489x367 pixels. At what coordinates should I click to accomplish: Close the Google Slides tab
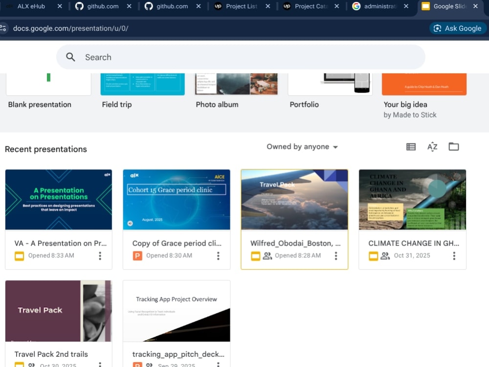475,6
